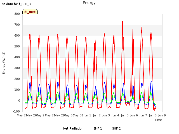Toggle the Net Radiation legend entry

coord(70,128)
